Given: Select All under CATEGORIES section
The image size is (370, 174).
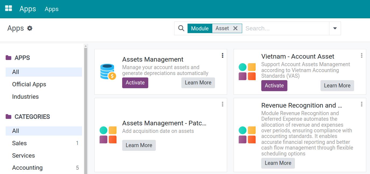Looking at the screenshot, I should pyautogui.click(x=44, y=131).
